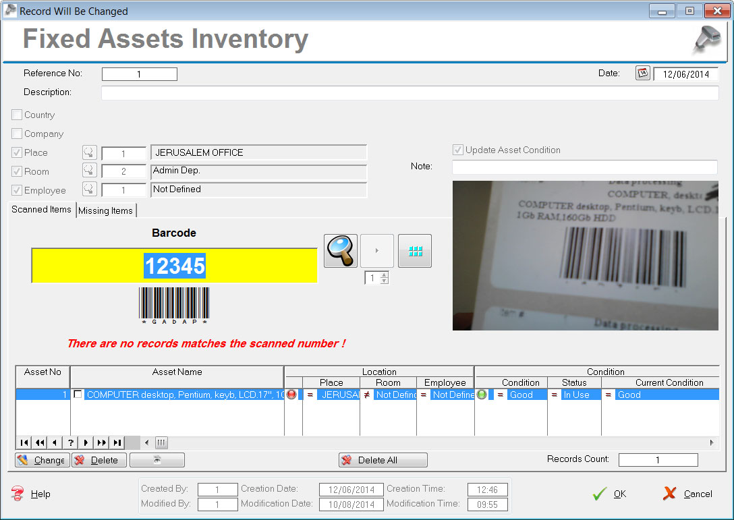Click the Delete All button

[x=383, y=460]
